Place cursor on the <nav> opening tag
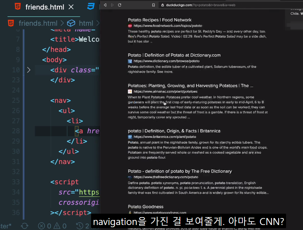 61,101
